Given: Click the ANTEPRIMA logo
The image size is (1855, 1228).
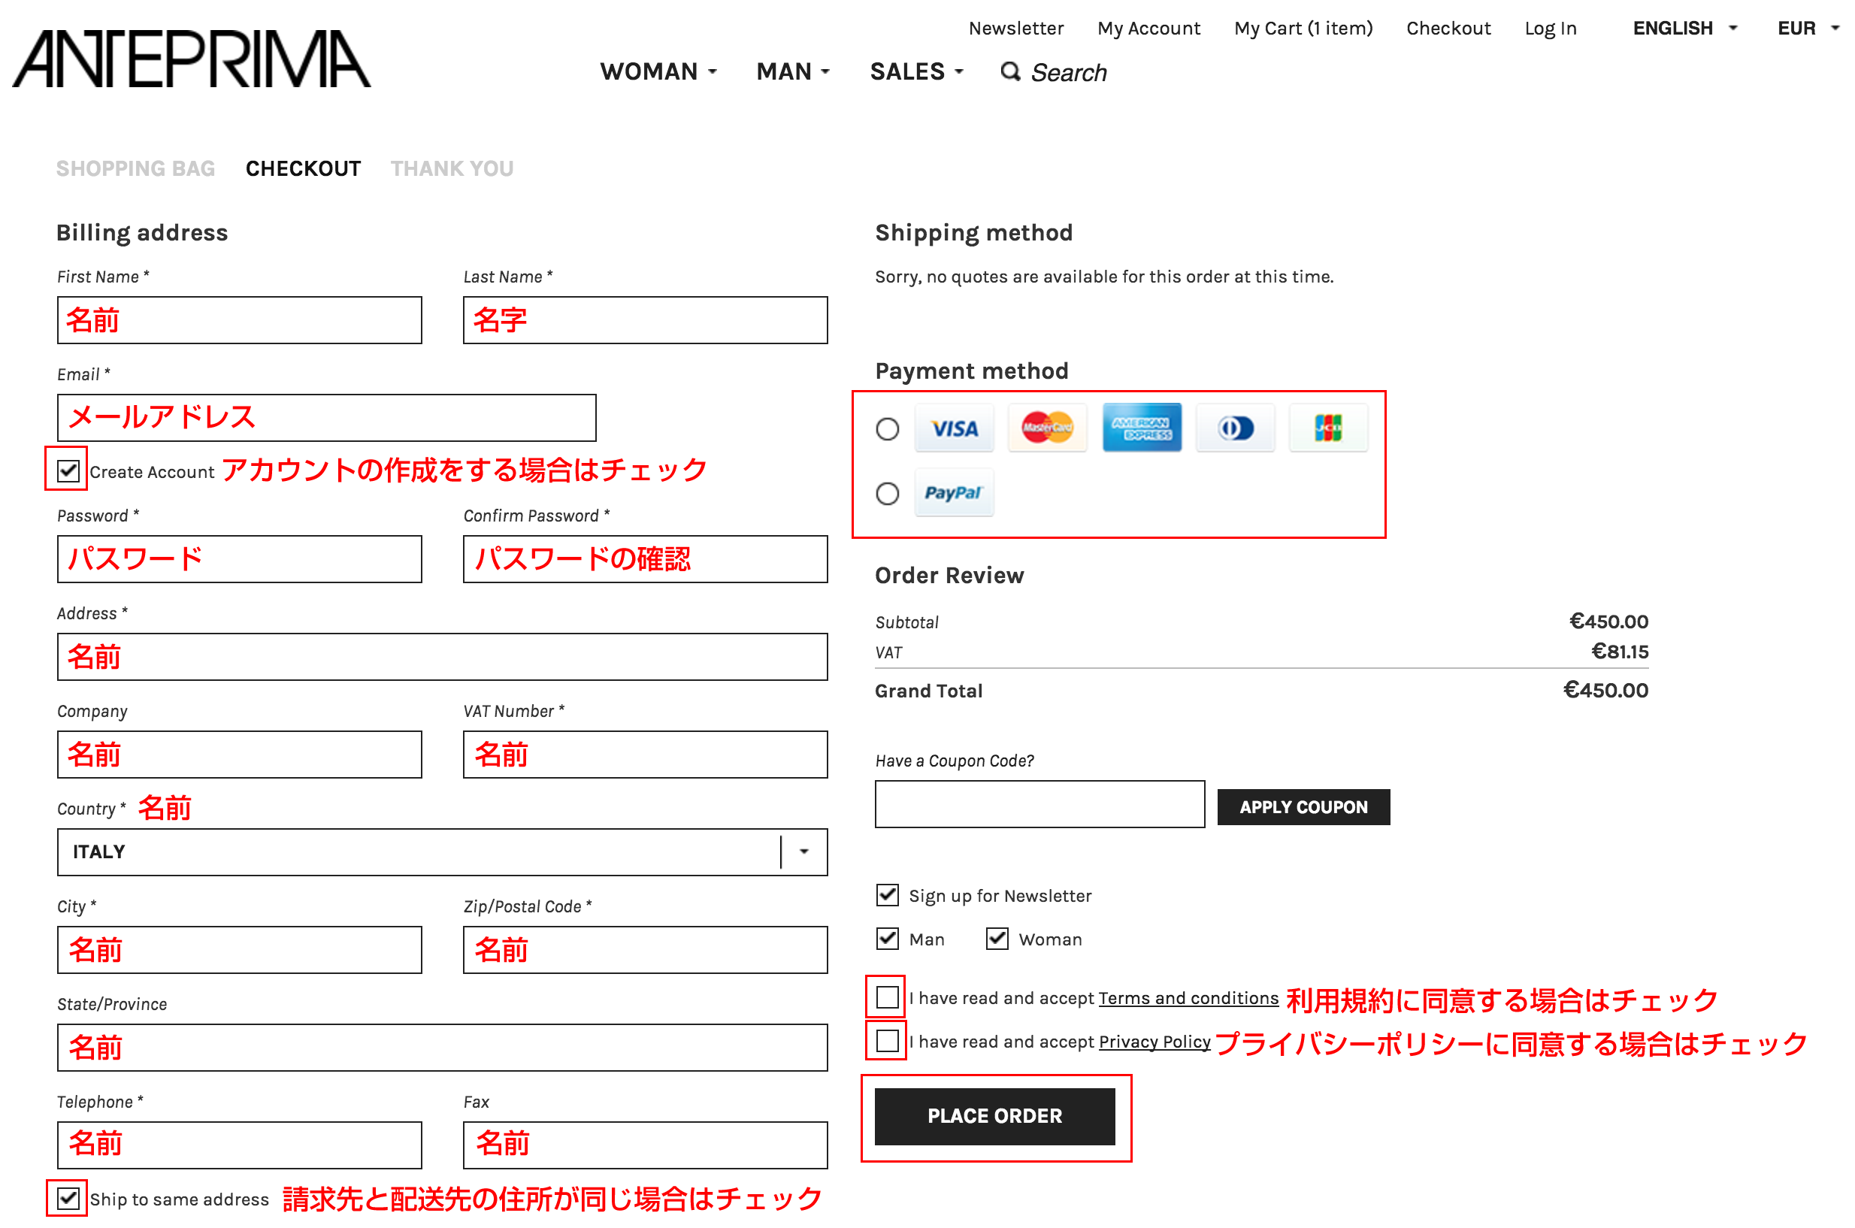Looking at the screenshot, I should point(192,59).
